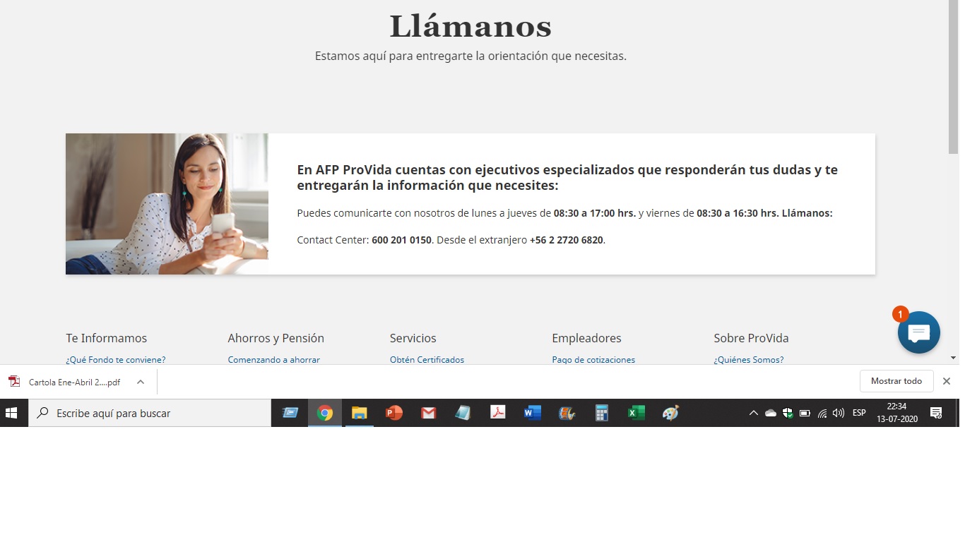
Task: Open OneDrive cloud tray icon
Action: click(771, 413)
